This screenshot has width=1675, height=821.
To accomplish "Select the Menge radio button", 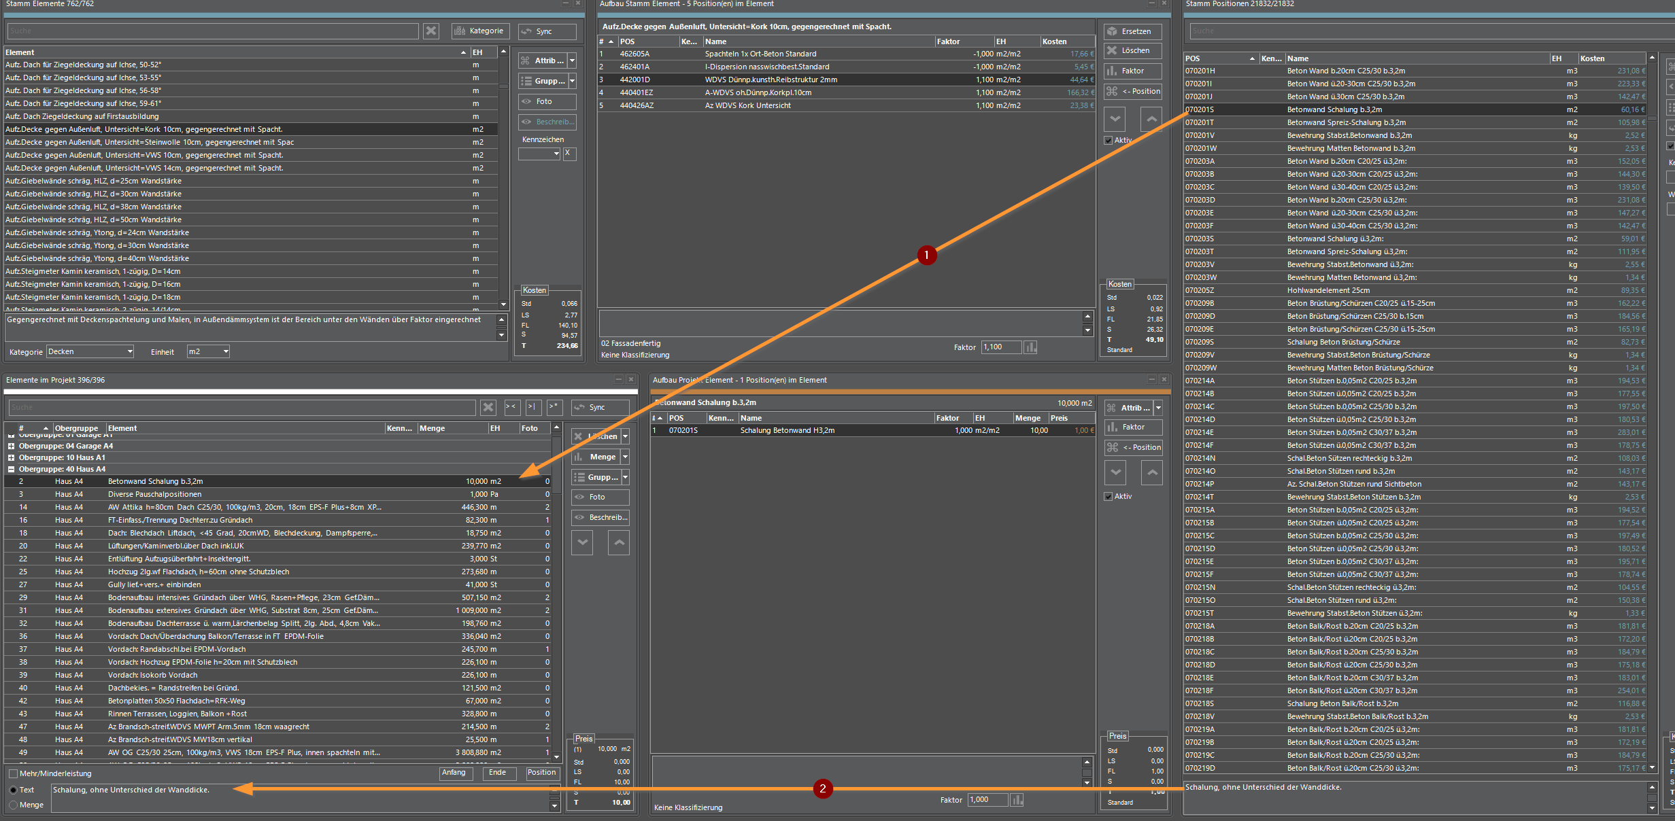I will tap(14, 805).
